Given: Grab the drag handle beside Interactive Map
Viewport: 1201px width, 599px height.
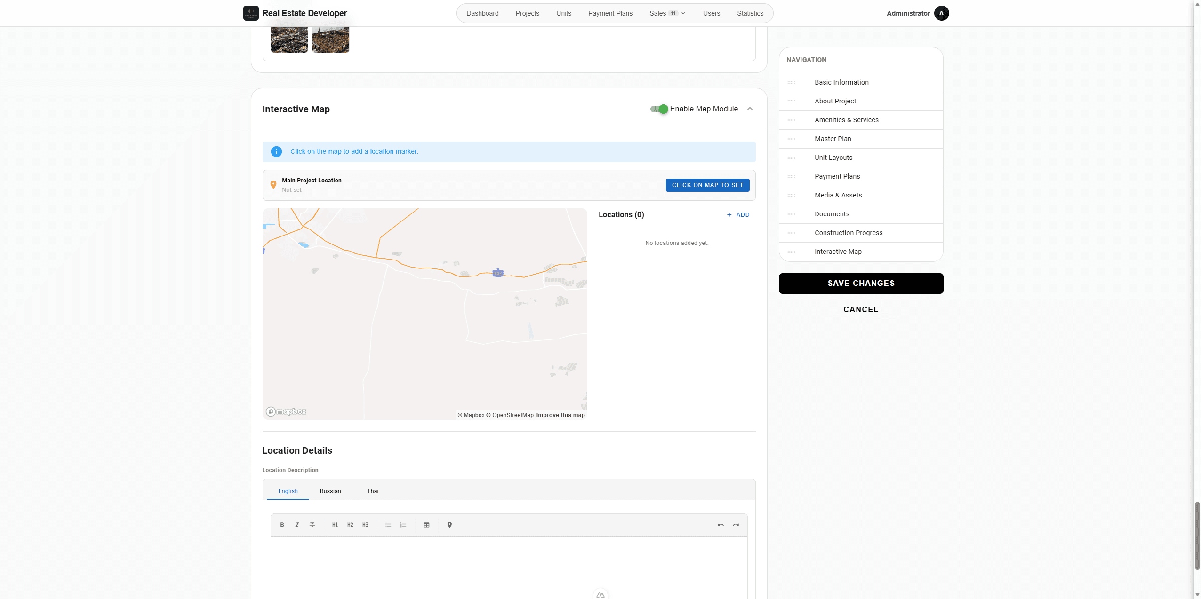Looking at the screenshot, I should pyautogui.click(x=791, y=252).
